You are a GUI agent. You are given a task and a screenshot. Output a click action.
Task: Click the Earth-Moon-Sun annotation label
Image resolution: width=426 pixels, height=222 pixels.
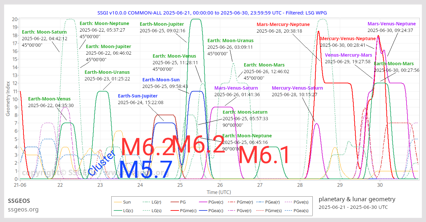pyautogui.click(x=161, y=80)
